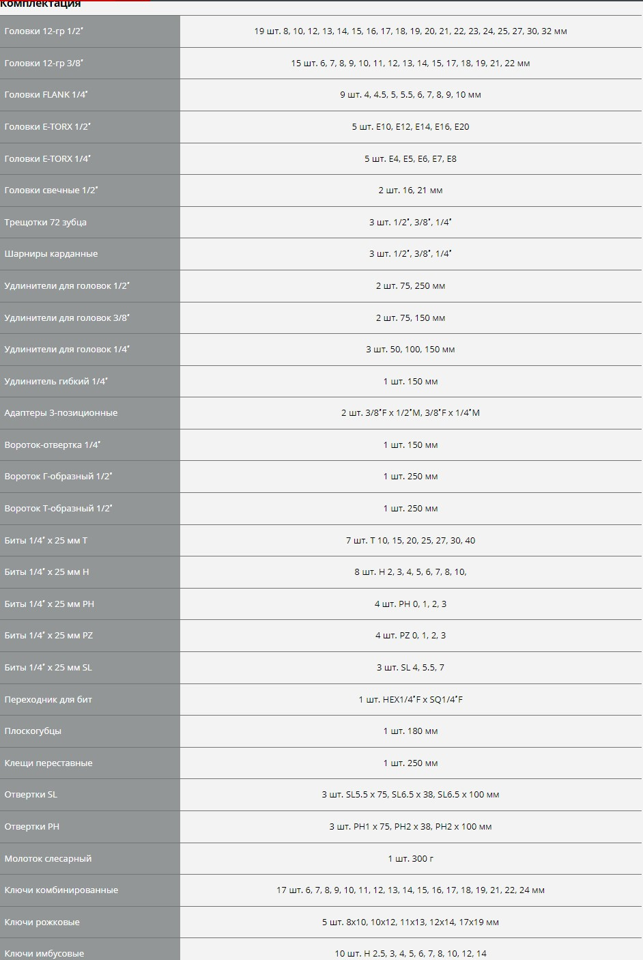Click the 'Шарниры карданные' row label
The width and height of the screenshot is (643, 960).
click(51, 254)
